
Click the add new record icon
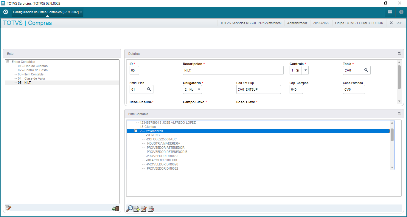137,209
